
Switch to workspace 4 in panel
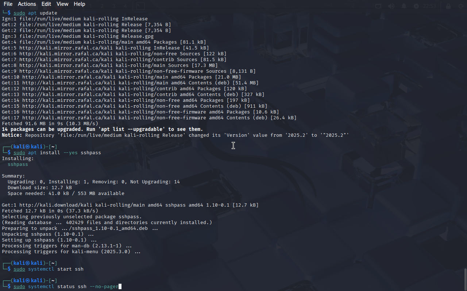[125, 6]
